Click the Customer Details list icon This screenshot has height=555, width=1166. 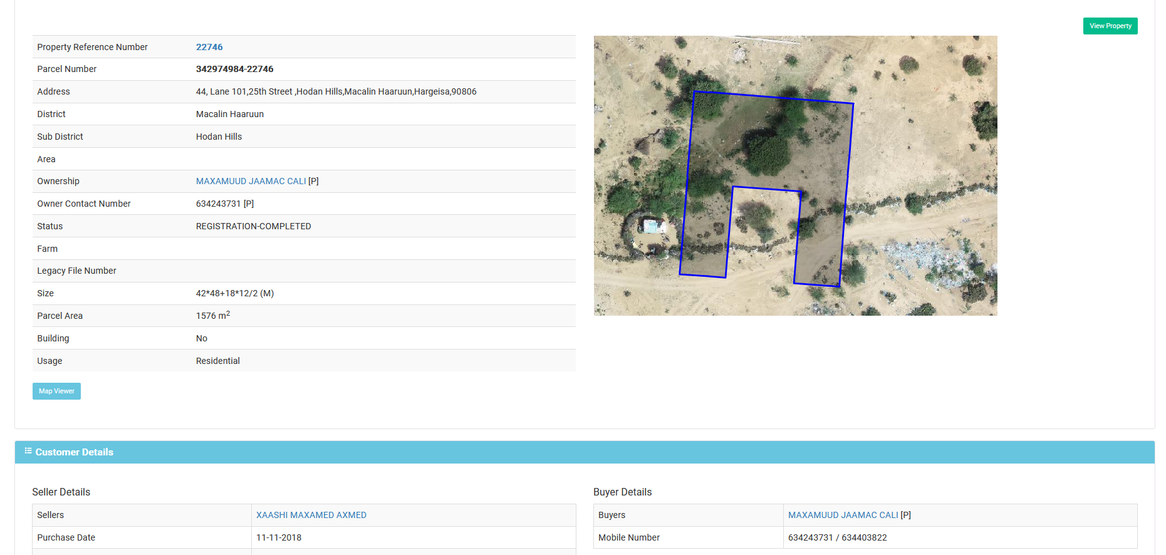(x=28, y=451)
